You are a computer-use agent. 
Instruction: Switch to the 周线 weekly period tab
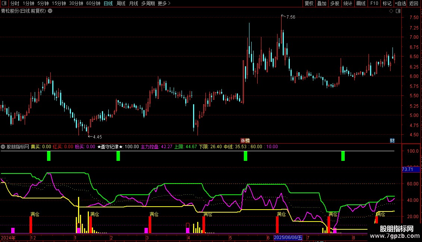pyautogui.click(x=121, y=4)
